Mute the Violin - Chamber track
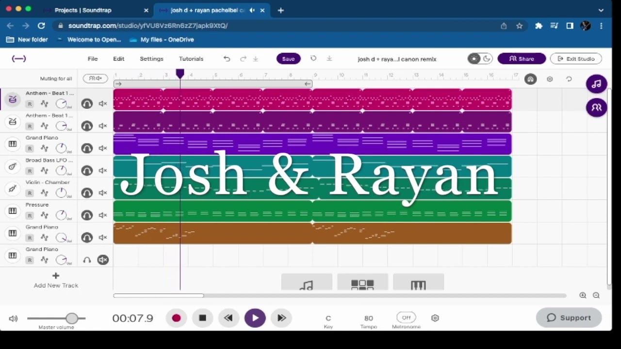621x349 pixels. [x=103, y=193]
